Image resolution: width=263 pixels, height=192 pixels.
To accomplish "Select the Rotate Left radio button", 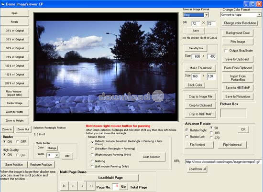I will pos(187,137).
